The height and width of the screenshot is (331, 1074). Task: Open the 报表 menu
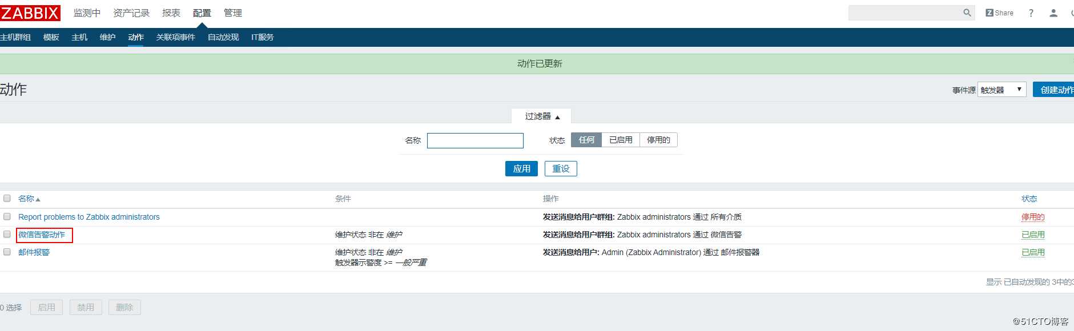[171, 13]
